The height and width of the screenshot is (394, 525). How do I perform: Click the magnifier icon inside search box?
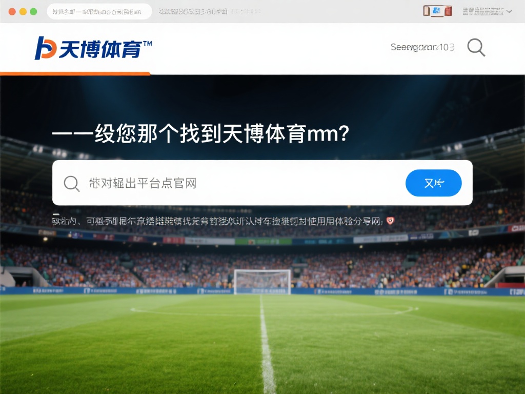[72, 184]
